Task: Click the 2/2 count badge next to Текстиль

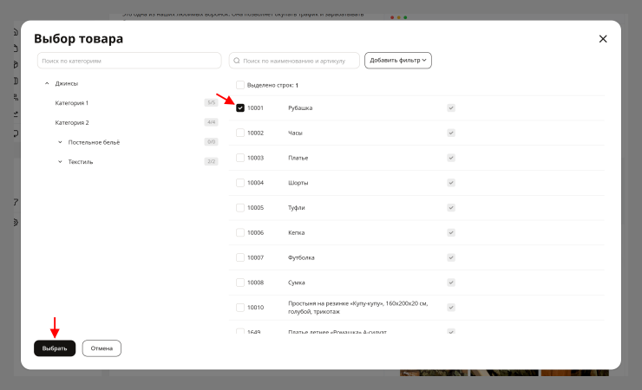Action: click(212, 161)
